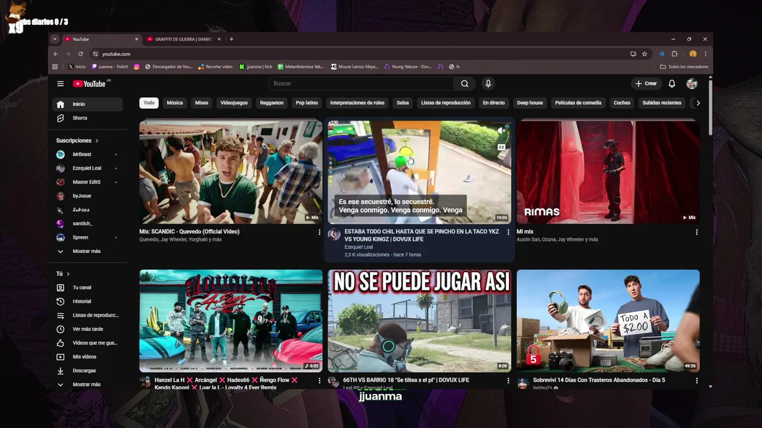The width and height of the screenshot is (762, 428).
Task: Open MrBeast subscription channel
Action: 88,155
